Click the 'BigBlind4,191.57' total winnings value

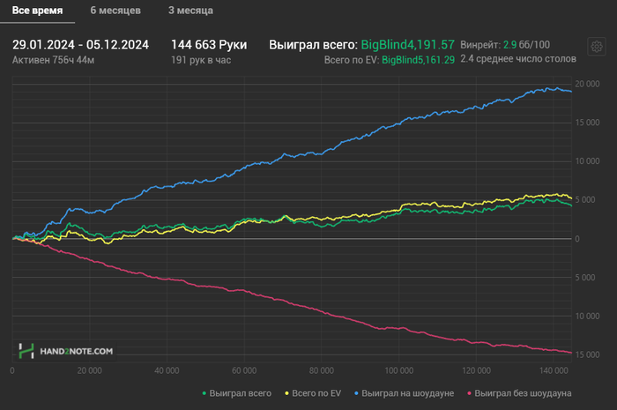click(x=407, y=45)
